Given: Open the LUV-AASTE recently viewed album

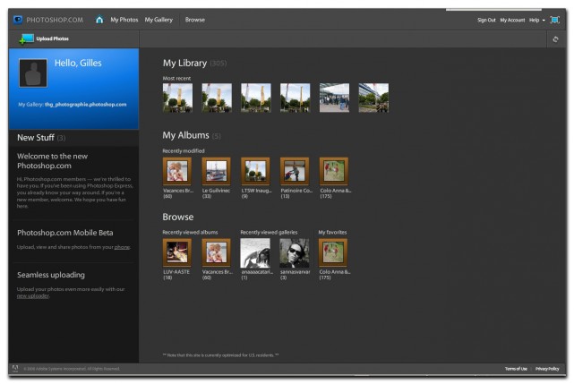Looking at the screenshot, I should tap(177, 252).
